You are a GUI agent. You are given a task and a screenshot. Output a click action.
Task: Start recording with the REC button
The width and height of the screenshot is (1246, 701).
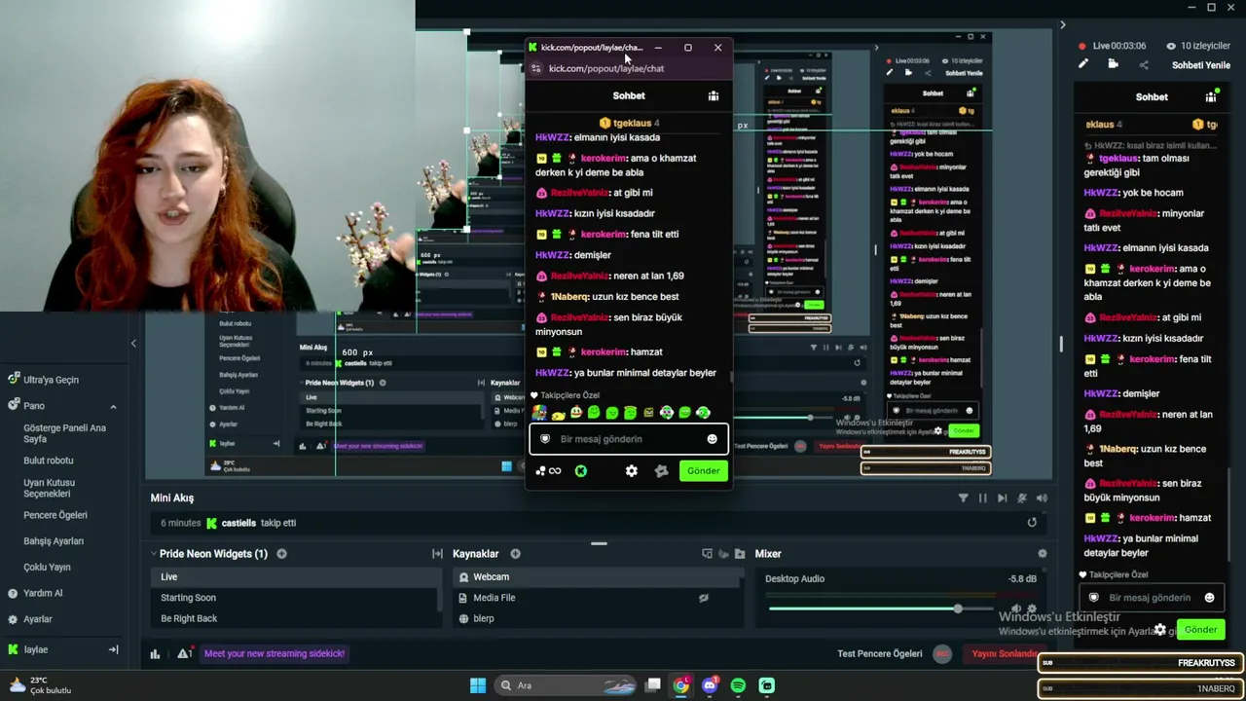[941, 654]
